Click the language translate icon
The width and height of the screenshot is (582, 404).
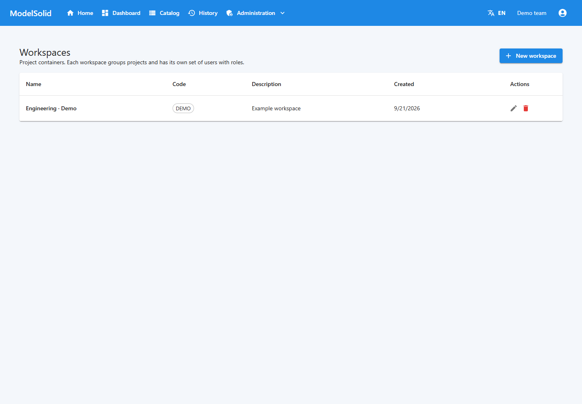pyautogui.click(x=491, y=13)
